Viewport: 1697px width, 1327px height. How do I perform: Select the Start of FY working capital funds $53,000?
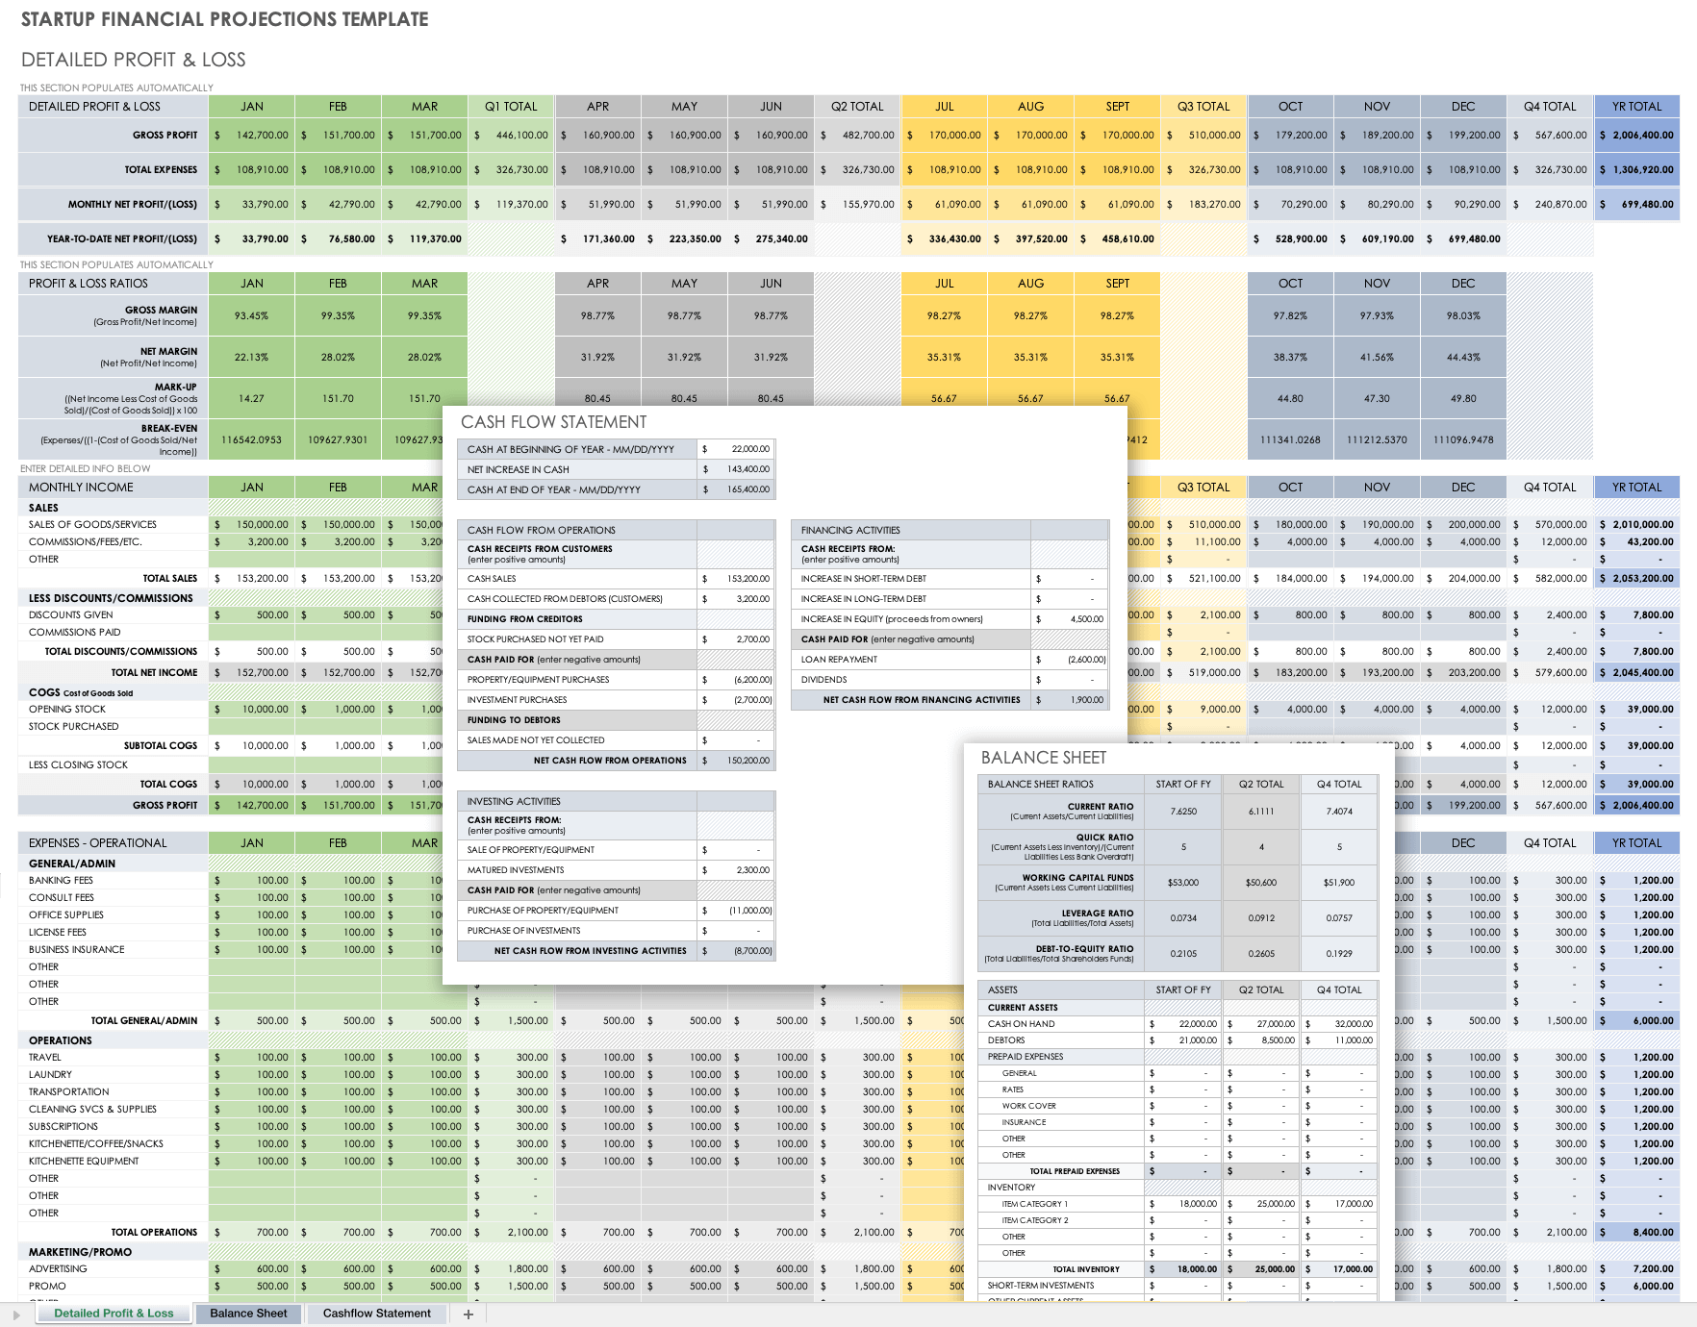coord(1183,883)
